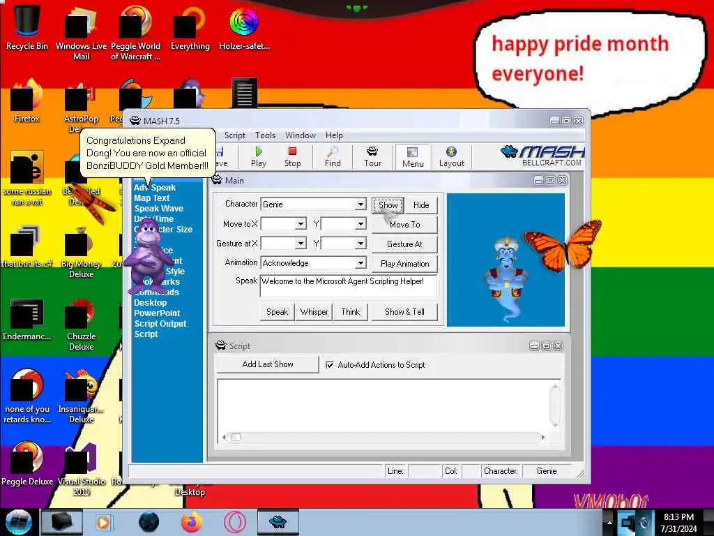Open the Everything desktop icon
The image size is (714, 536).
tap(190, 27)
